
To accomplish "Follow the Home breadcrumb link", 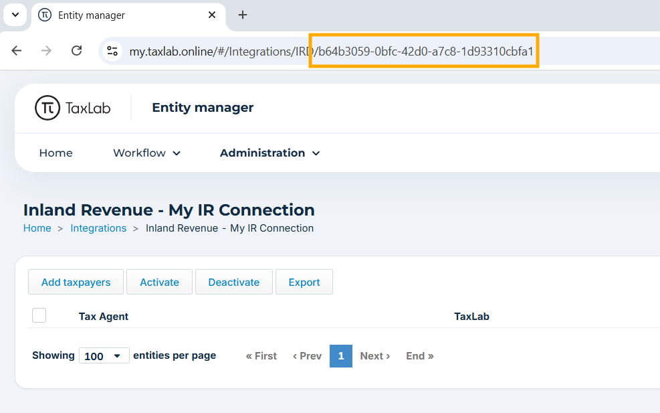I will [x=37, y=228].
